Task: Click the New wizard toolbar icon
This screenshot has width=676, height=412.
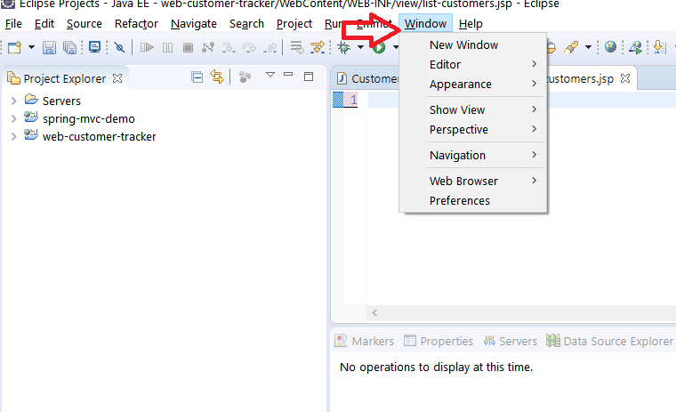Action: [14, 47]
